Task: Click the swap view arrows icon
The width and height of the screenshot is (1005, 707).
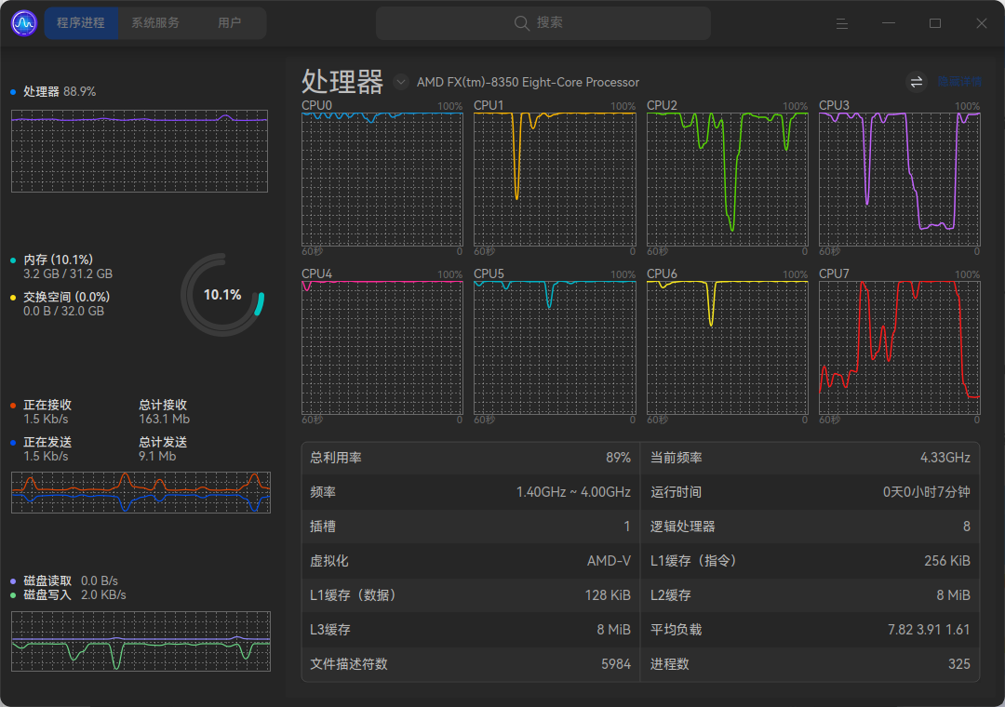Action: (x=917, y=82)
